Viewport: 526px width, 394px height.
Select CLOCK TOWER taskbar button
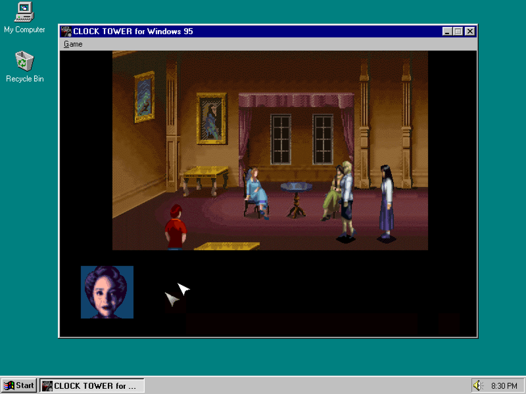click(92, 386)
